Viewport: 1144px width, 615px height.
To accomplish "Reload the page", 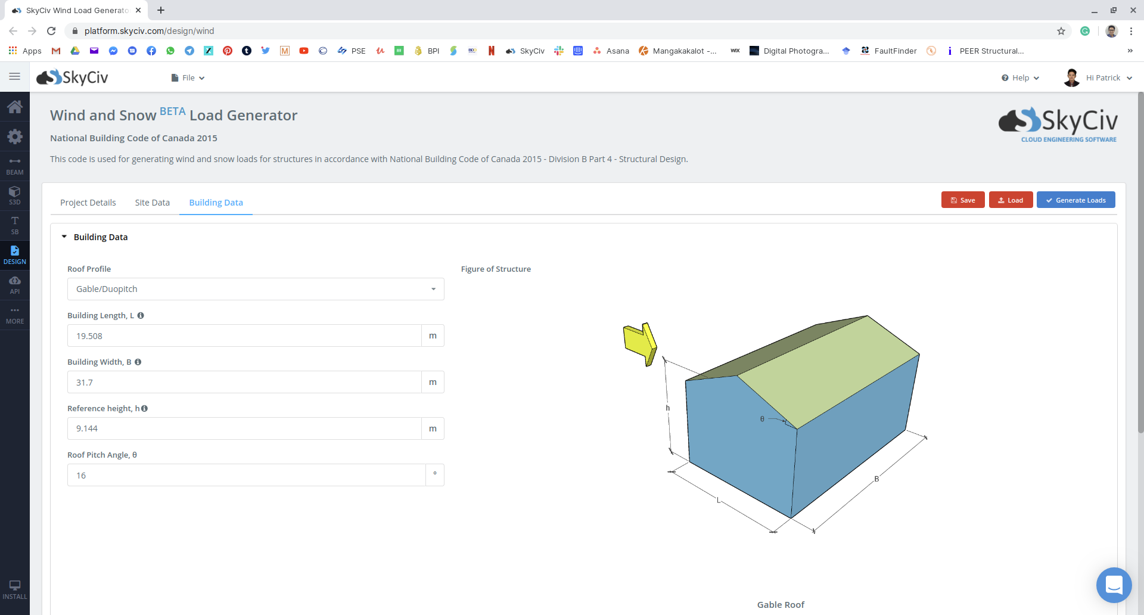I will (51, 31).
